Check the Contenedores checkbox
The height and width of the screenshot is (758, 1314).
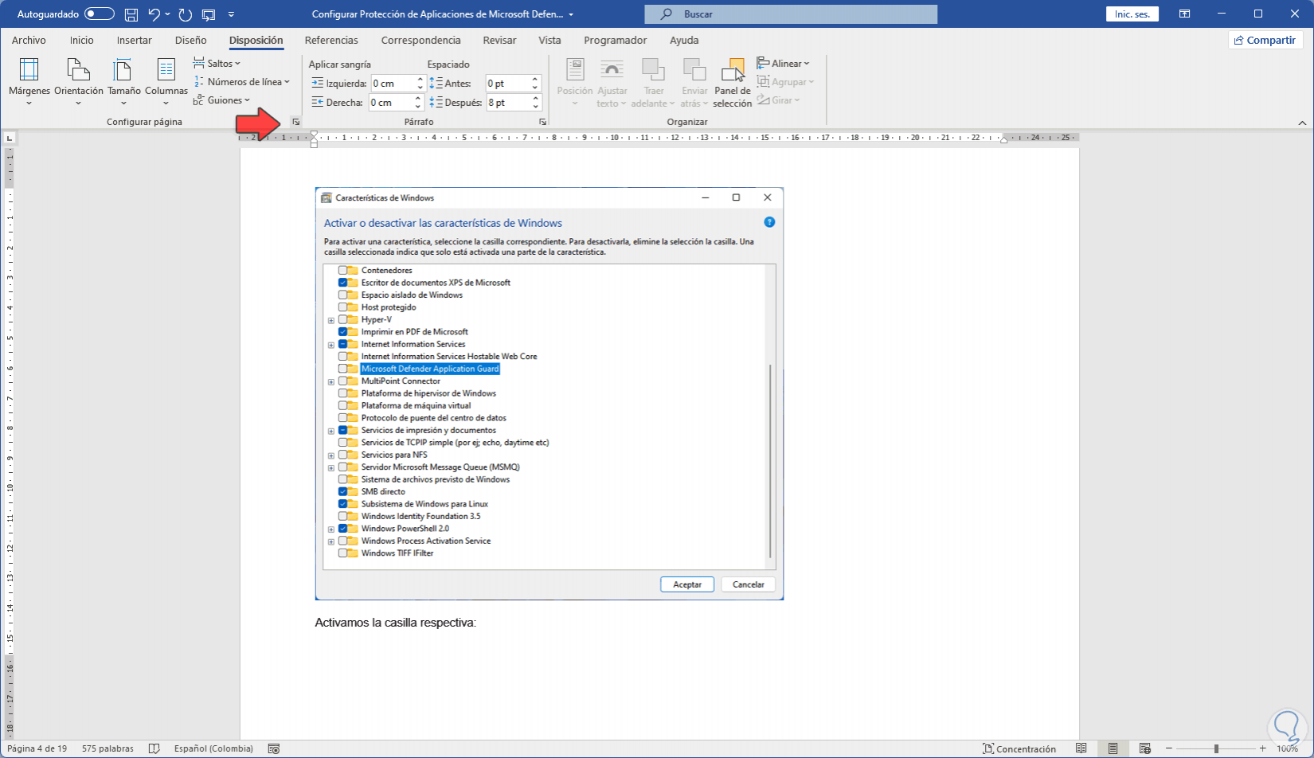coord(343,271)
